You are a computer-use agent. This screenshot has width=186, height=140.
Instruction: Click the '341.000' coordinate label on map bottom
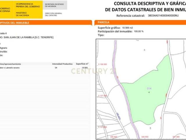pyautogui.click(x=176, y=137)
